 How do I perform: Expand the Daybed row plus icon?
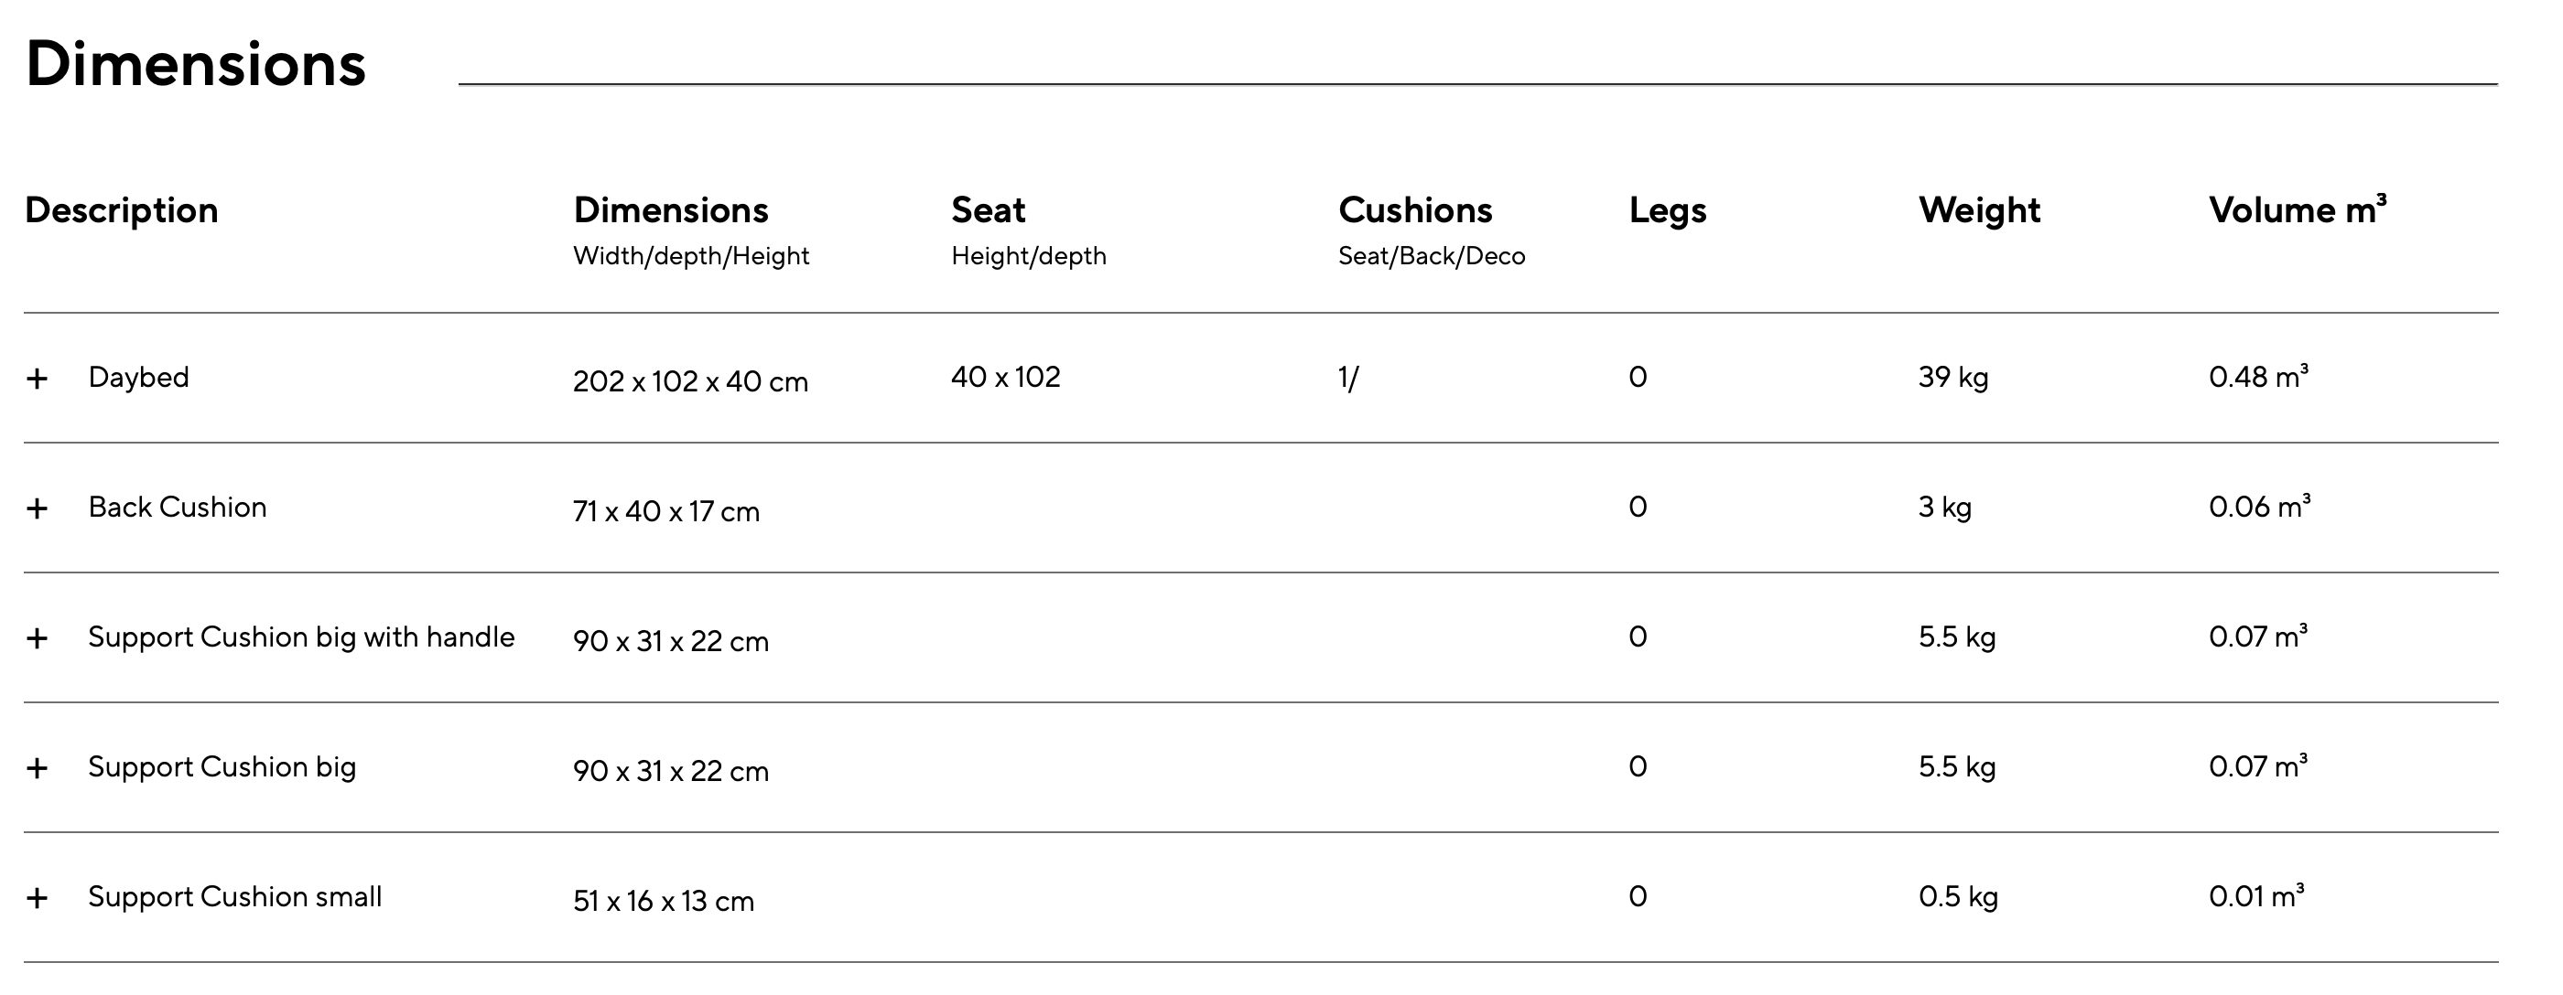point(37,379)
